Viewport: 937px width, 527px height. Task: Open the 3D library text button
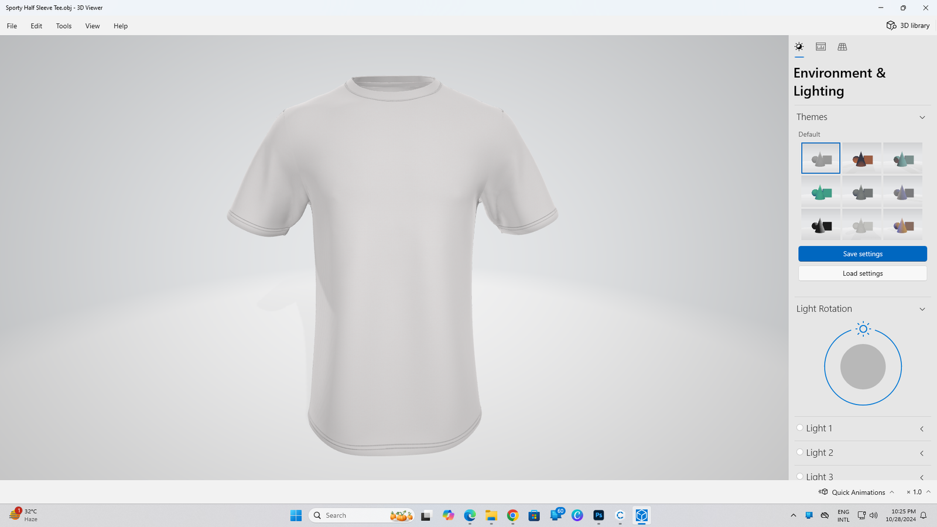point(915,26)
